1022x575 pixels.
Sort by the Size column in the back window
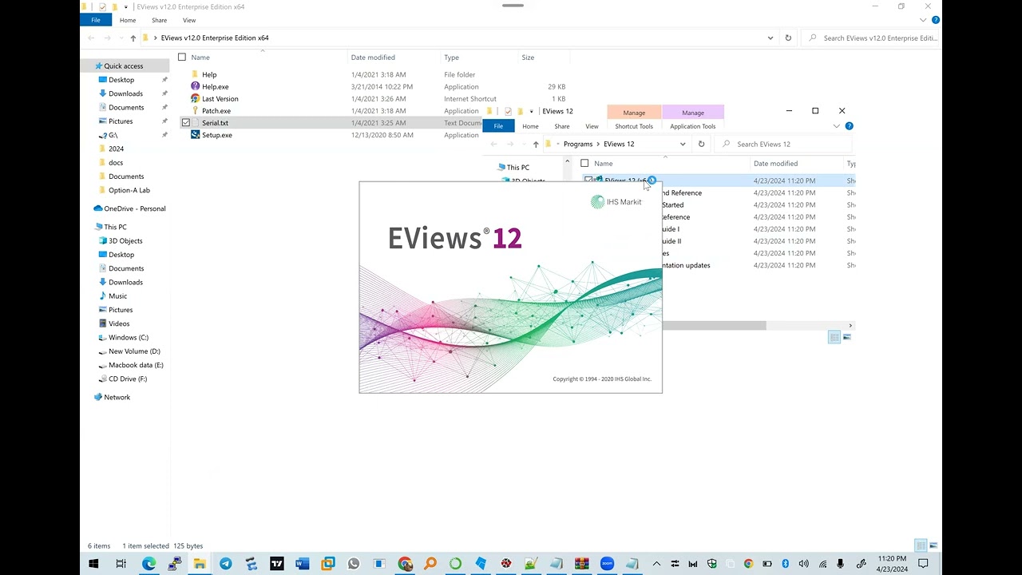pos(545,57)
